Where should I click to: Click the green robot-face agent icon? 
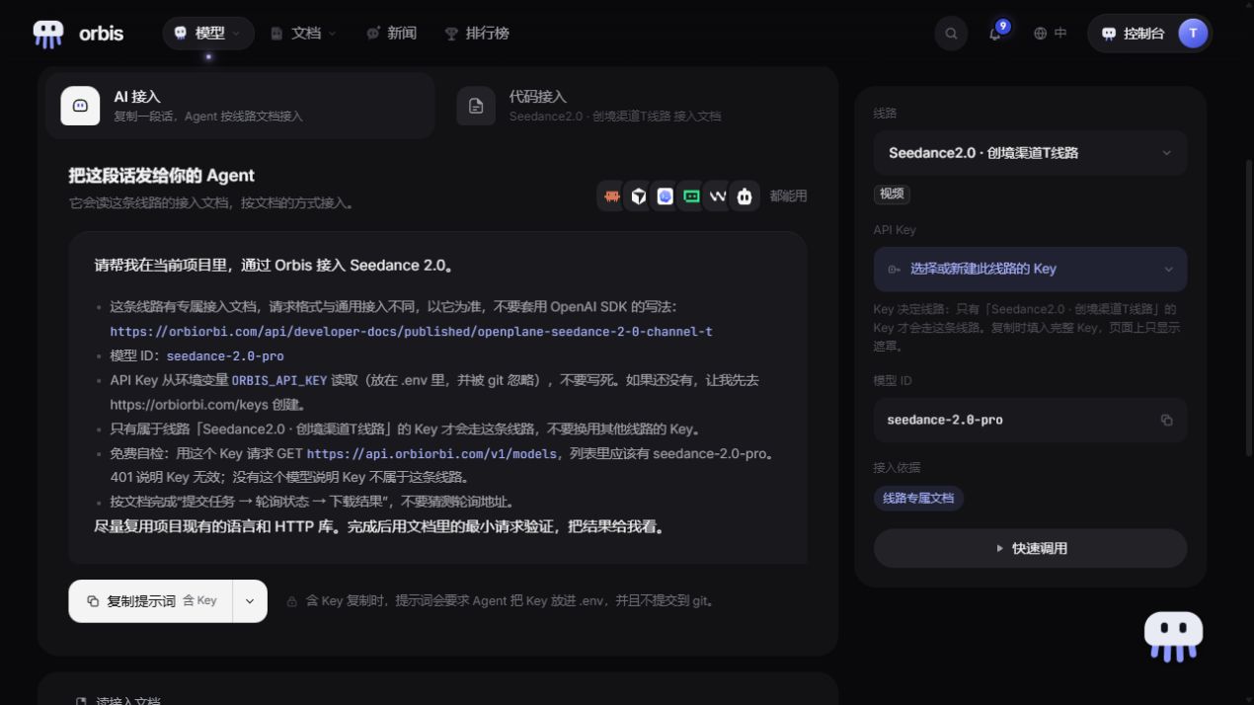[x=692, y=196]
